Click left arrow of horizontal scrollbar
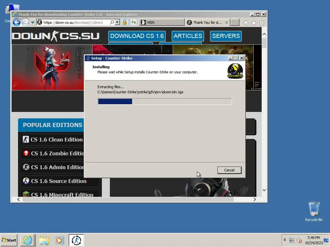Image resolution: width=330 pixels, height=247 pixels. click(18, 199)
